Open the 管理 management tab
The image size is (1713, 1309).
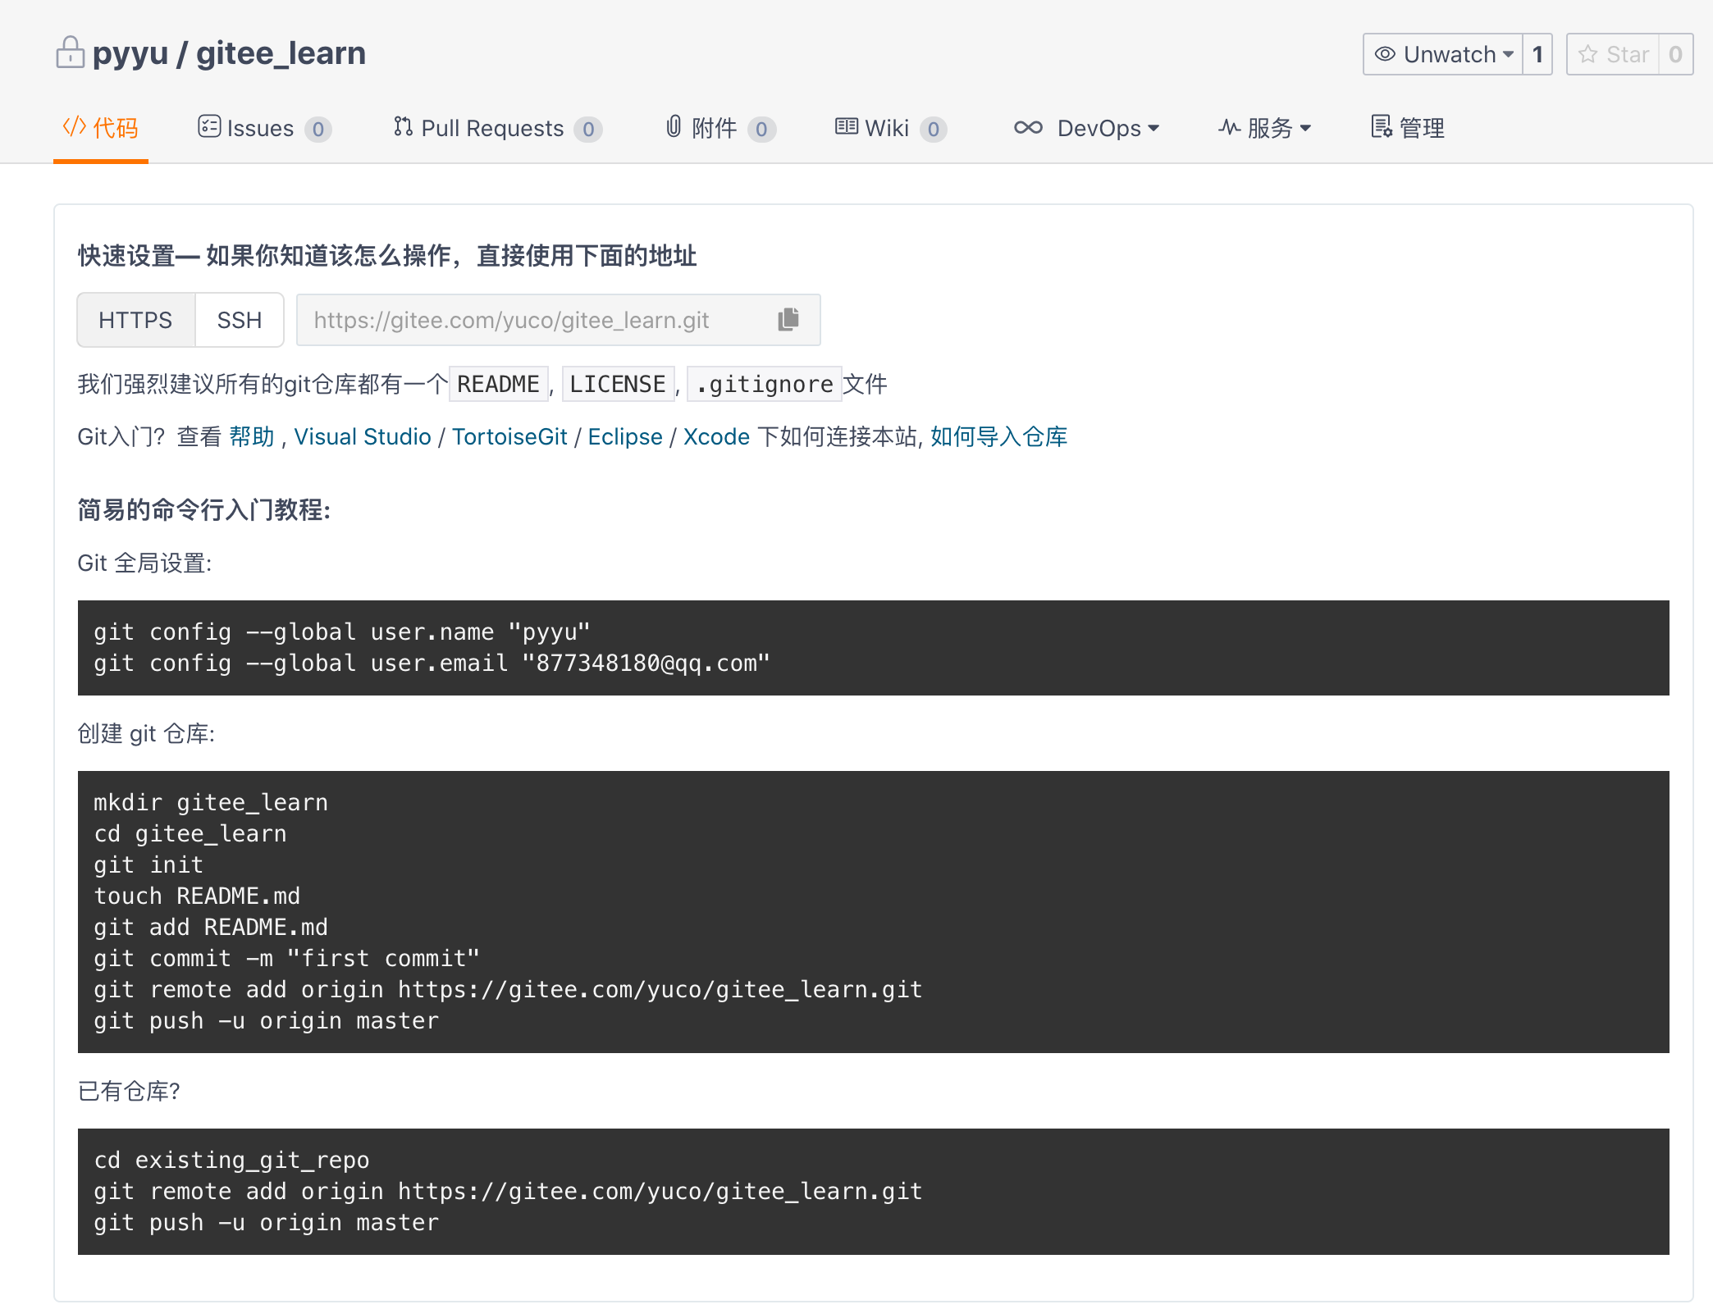(x=1408, y=128)
